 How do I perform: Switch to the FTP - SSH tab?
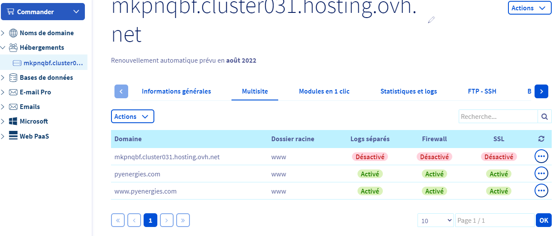click(482, 91)
